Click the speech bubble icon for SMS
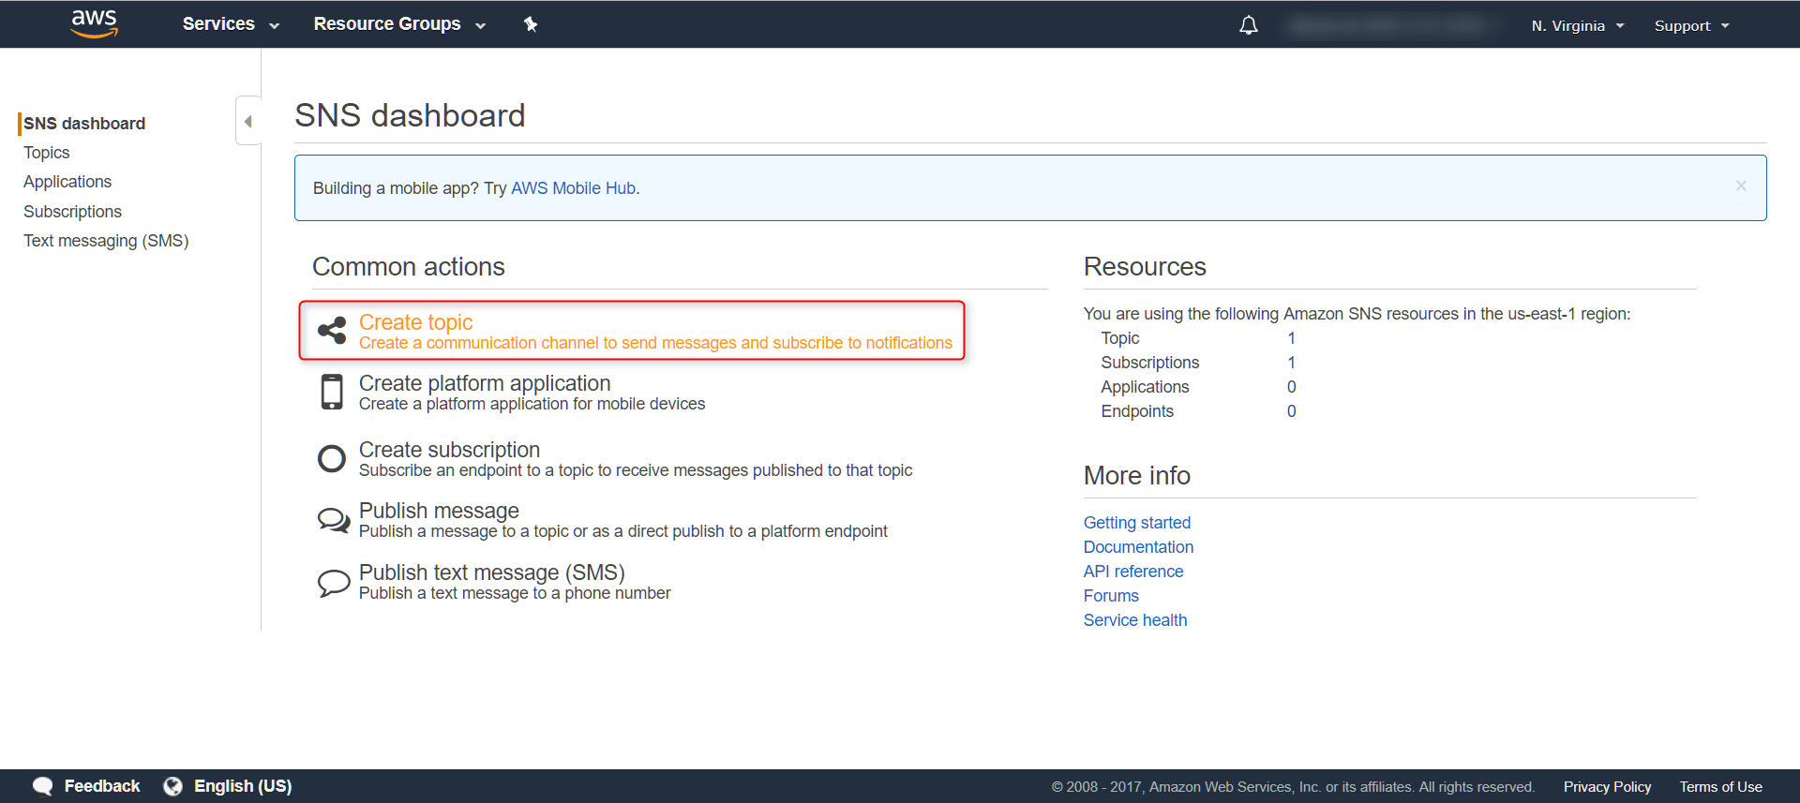The image size is (1800, 803). click(334, 583)
